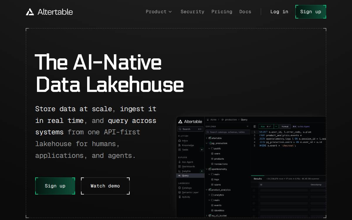
Task: Click the table icon beside users
Action: (x=212, y=154)
